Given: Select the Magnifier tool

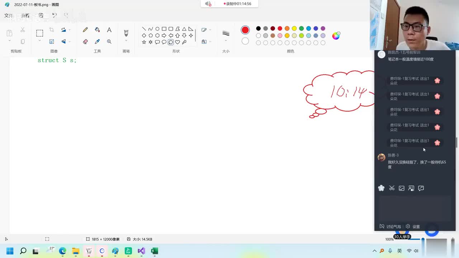Looking at the screenshot, I should tap(109, 42).
